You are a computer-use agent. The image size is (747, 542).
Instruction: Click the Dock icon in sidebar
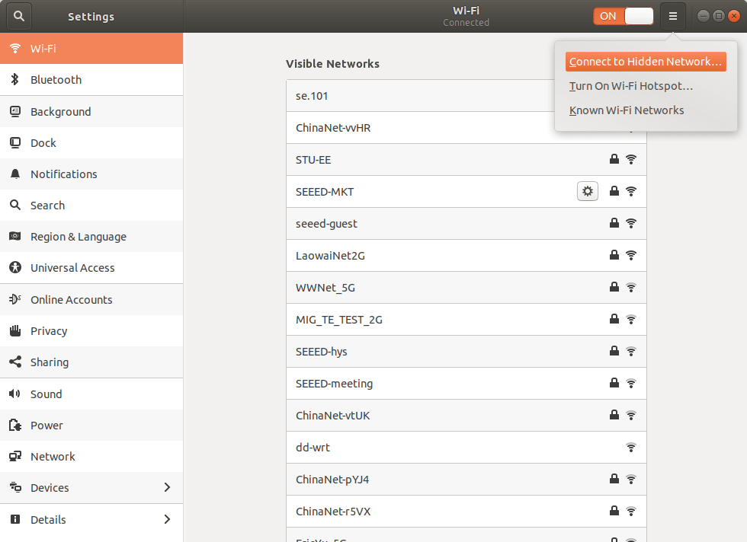click(x=15, y=143)
